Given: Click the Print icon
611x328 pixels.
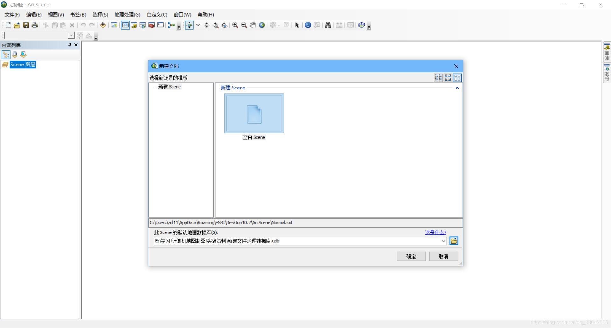Looking at the screenshot, I should pos(34,25).
